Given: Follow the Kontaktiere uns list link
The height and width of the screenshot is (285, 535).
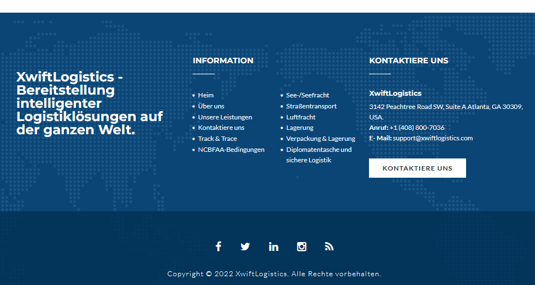Looking at the screenshot, I should tap(221, 128).
